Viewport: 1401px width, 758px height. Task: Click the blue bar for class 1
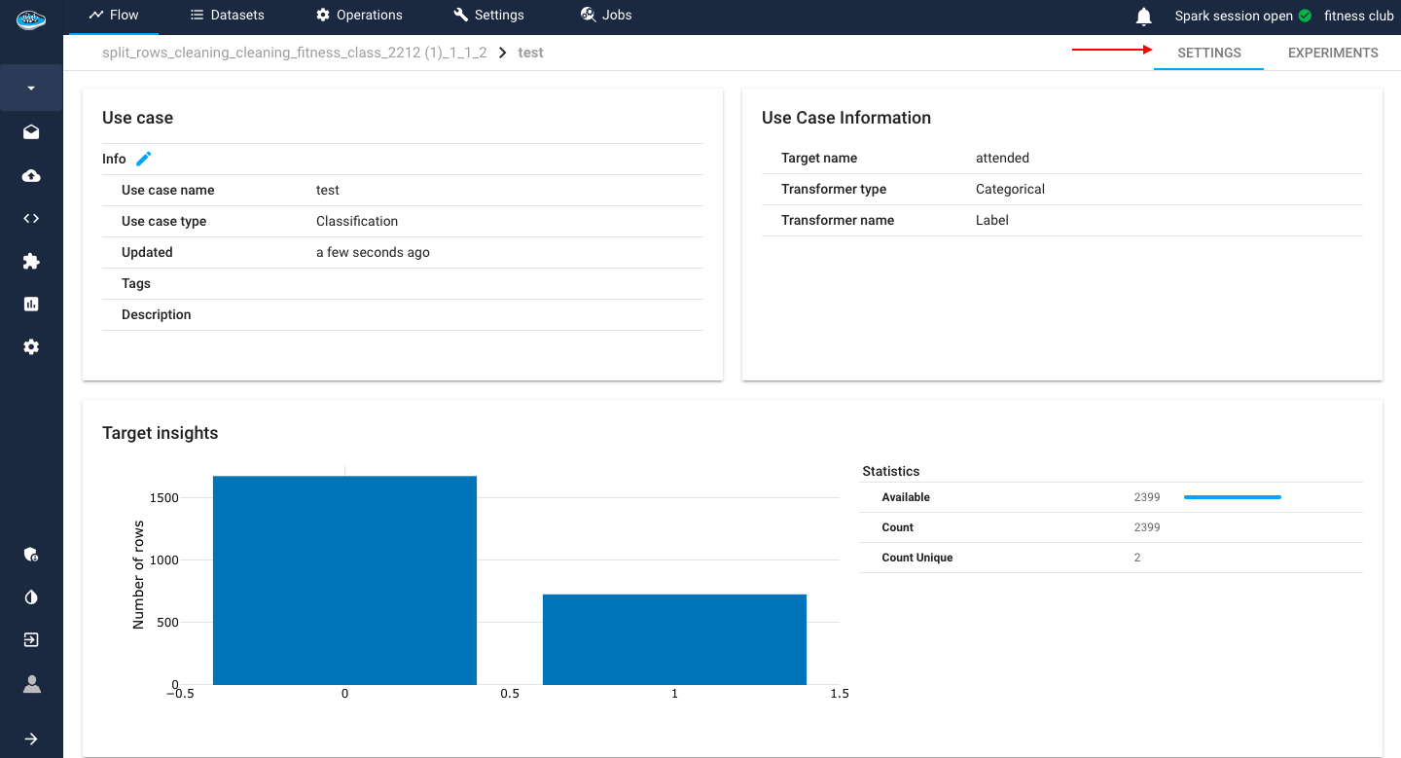674,638
